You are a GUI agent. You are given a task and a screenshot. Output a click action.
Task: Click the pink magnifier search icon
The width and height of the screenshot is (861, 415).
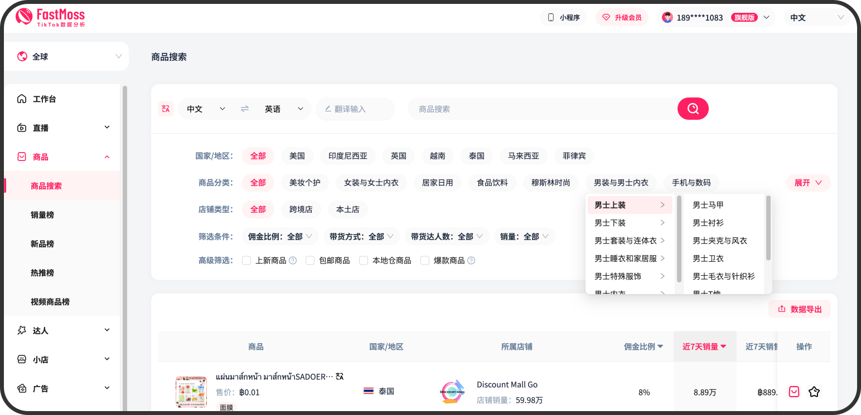coord(693,109)
